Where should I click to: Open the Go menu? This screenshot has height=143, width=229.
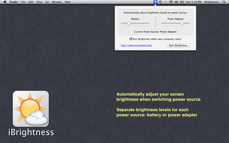tap(47, 2)
